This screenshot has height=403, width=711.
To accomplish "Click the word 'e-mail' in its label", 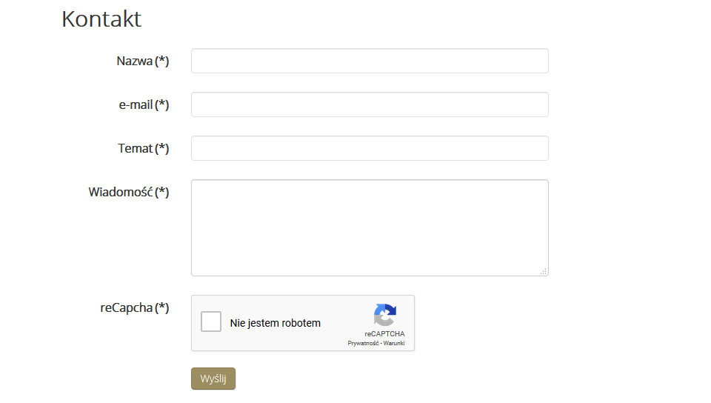I will 136,104.
